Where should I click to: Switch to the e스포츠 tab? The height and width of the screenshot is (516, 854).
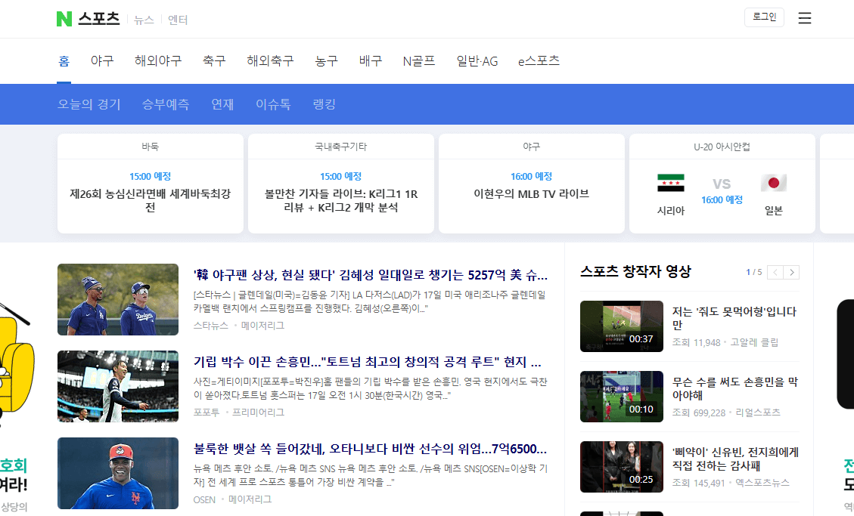[x=539, y=61]
